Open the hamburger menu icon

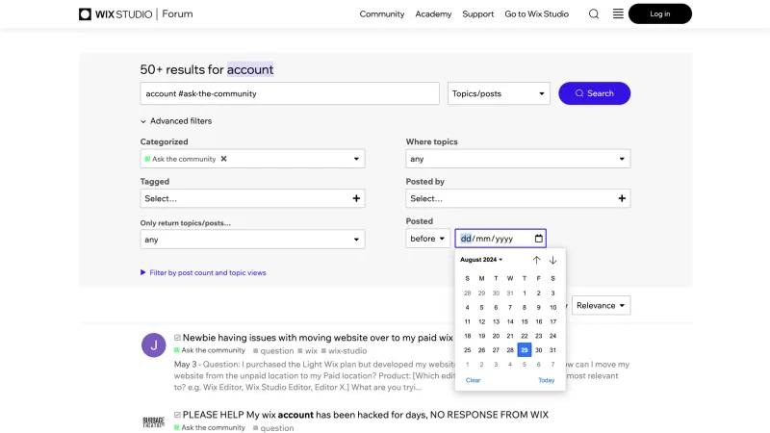point(618,13)
